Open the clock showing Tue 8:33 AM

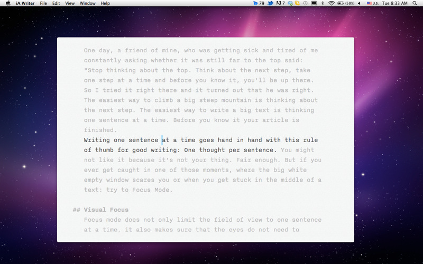point(396,3)
